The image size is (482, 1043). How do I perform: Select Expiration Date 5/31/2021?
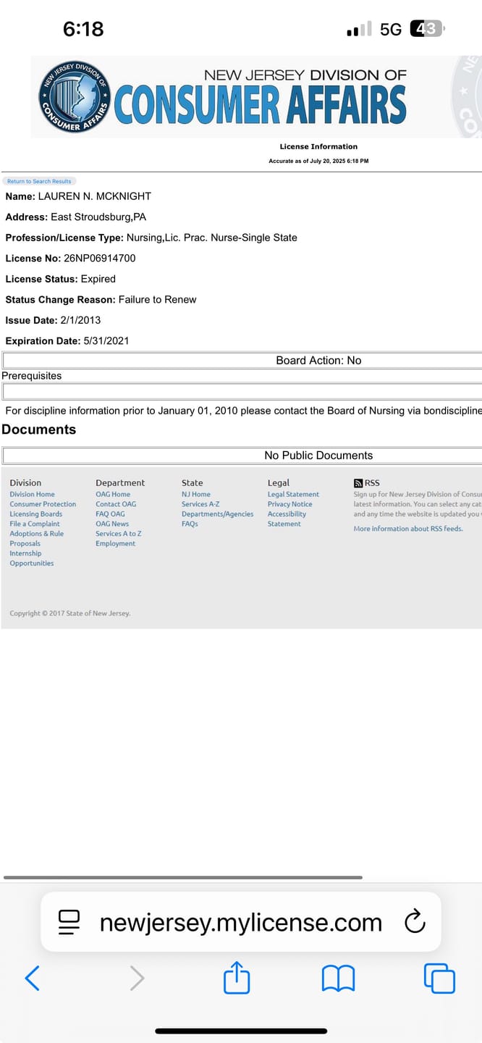(x=107, y=340)
